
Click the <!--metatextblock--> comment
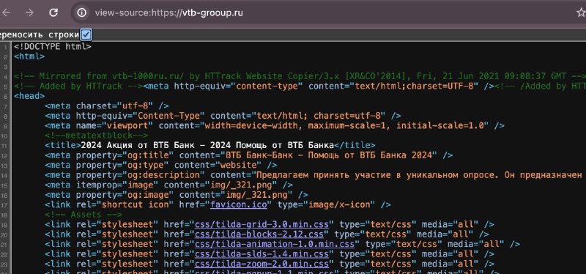97,136
